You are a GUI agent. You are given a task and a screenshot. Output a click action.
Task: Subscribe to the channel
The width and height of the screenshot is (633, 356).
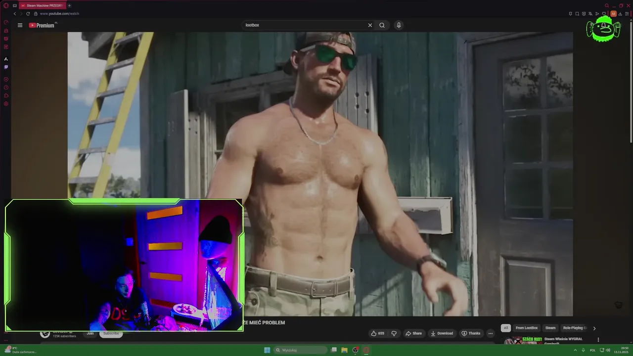click(111, 333)
